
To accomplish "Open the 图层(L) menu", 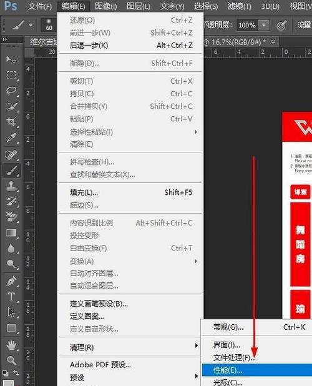I will tap(139, 6).
